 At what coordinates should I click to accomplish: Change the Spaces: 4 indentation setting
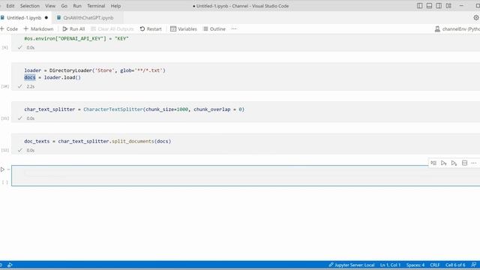click(415, 265)
